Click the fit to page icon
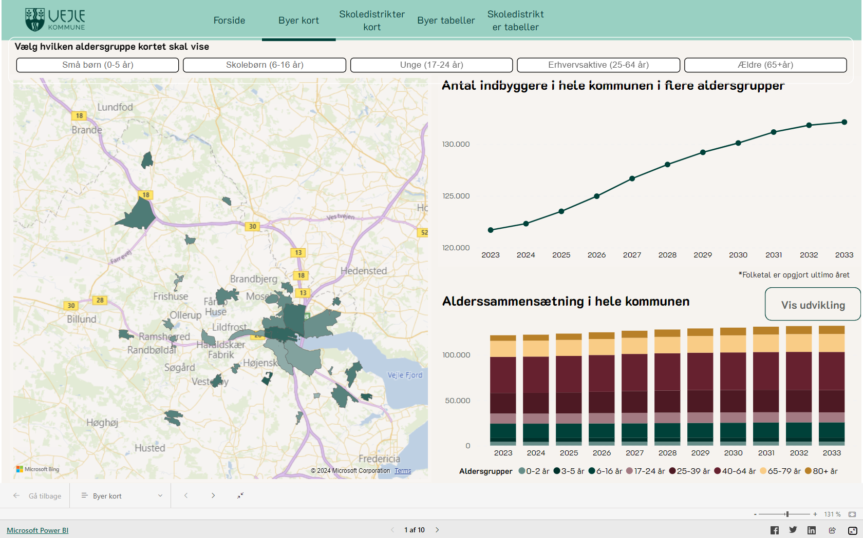This screenshot has width=863, height=538. pos(852,514)
